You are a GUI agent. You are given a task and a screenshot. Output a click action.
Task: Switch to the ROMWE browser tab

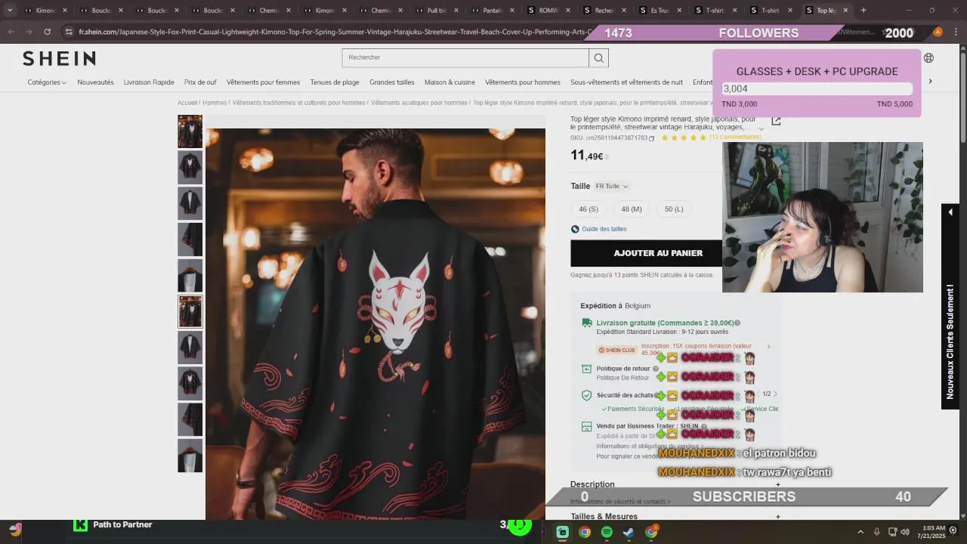click(548, 11)
